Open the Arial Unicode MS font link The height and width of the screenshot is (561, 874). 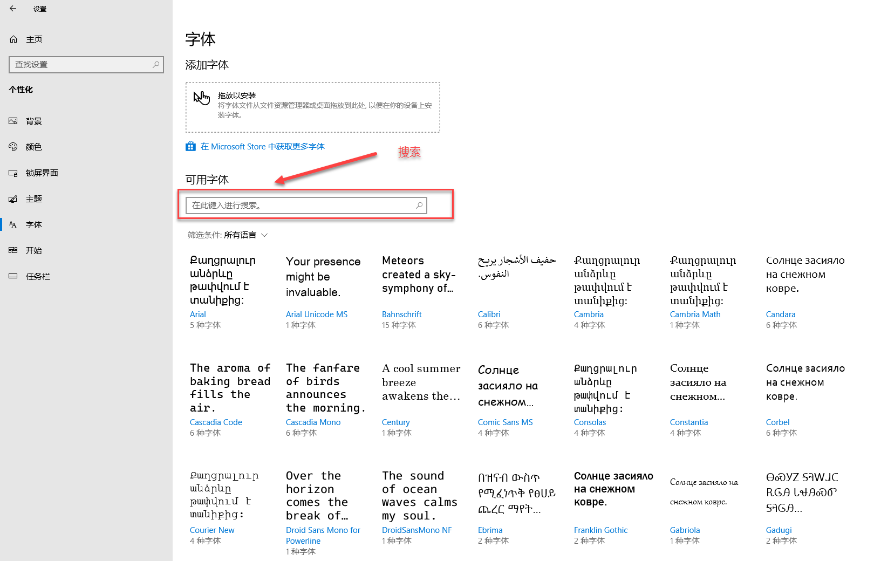[x=316, y=314]
